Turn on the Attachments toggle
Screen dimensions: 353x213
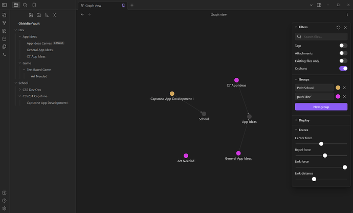pos(343,53)
